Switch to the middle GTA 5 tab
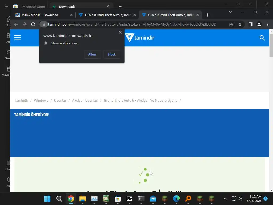Screen dimensions: 273x205 (x=107, y=15)
